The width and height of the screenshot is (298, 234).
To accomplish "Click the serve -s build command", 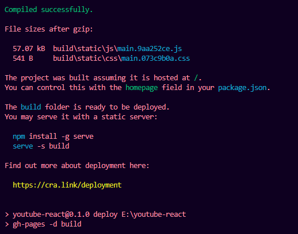I will point(41,146).
